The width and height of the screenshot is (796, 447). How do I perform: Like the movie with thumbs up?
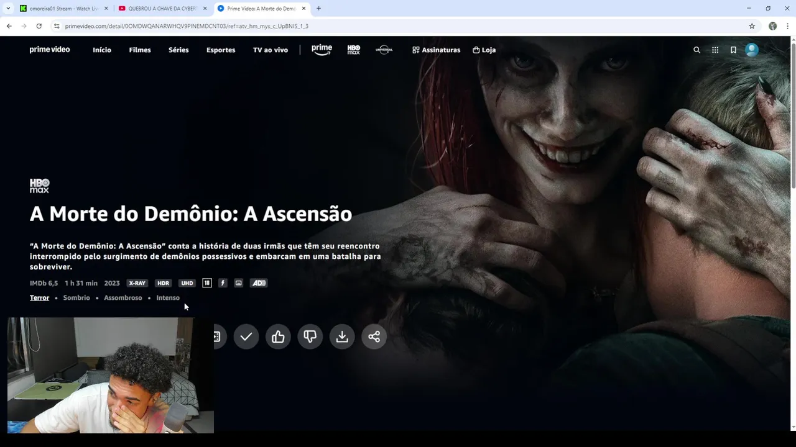pos(278,336)
